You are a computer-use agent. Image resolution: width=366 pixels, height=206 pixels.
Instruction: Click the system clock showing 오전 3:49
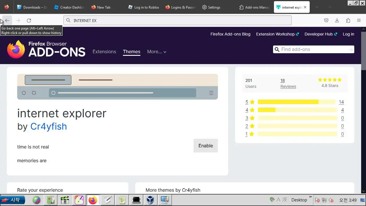coord(348,200)
